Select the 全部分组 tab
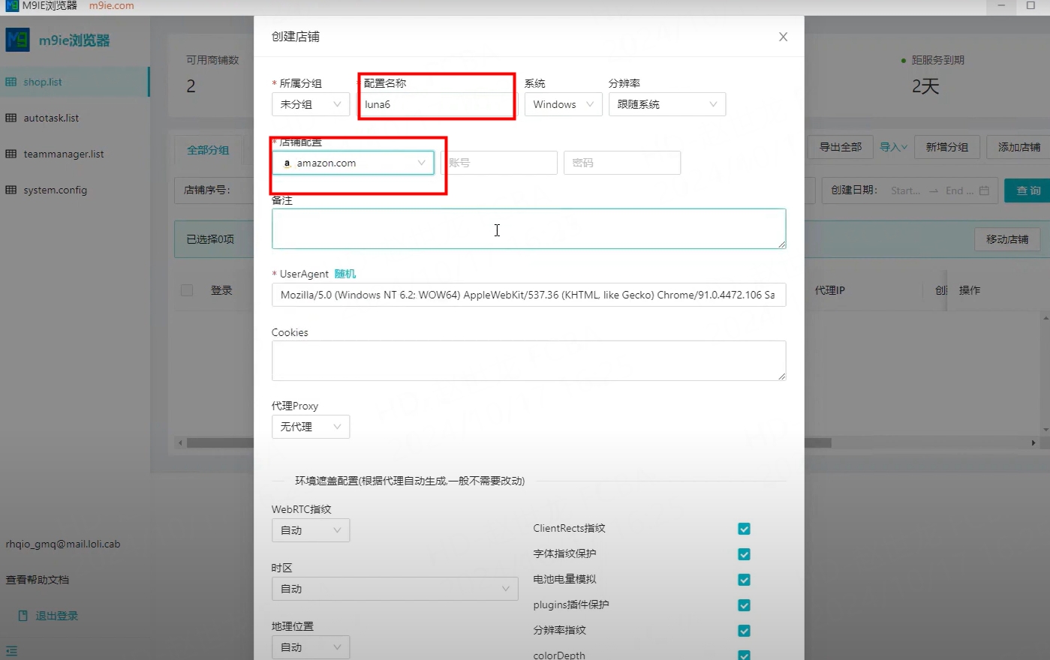This screenshot has width=1050, height=660. point(208,150)
